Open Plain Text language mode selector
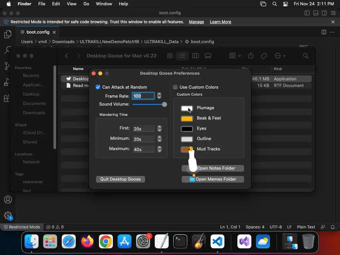The width and height of the screenshot is (340, 255). pyautogui.click(x=306, y=227)
